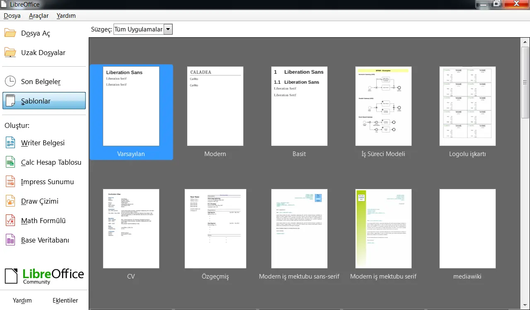Image resolution: width=530 pixels, height=310 pixels.
Task: Click the Basit template label
Action: pos(299,154)
